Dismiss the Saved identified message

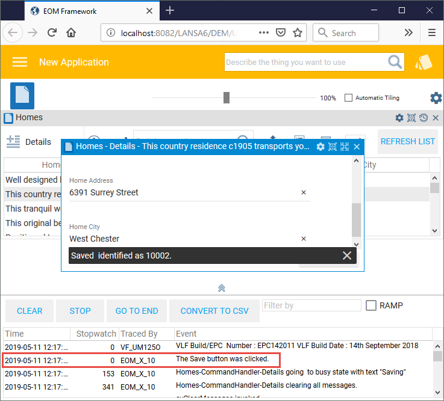click(x=346, y=256)
